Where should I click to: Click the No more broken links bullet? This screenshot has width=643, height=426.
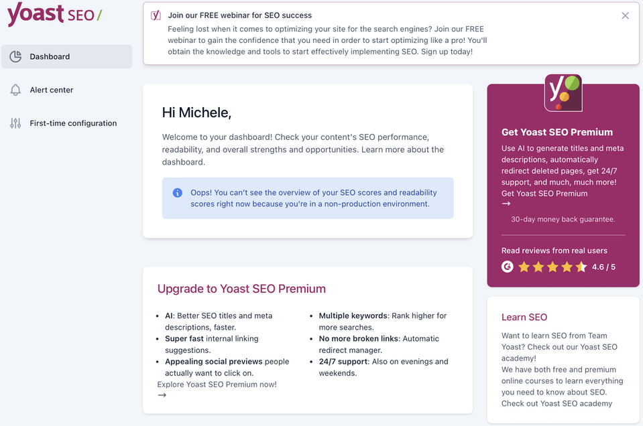(x=379, y=344)
